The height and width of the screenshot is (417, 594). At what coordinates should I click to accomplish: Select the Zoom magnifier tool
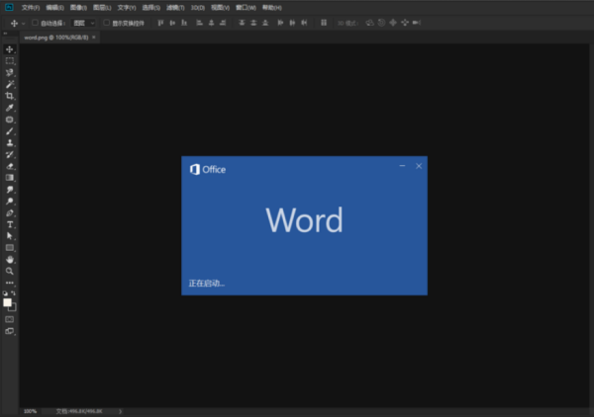10,271
